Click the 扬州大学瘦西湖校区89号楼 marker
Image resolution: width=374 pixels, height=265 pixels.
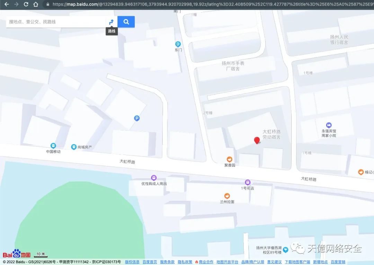coord(285,250)
